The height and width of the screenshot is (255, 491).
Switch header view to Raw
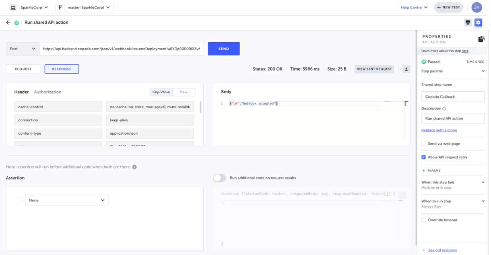pyautogui.click(x=184, y=92)
